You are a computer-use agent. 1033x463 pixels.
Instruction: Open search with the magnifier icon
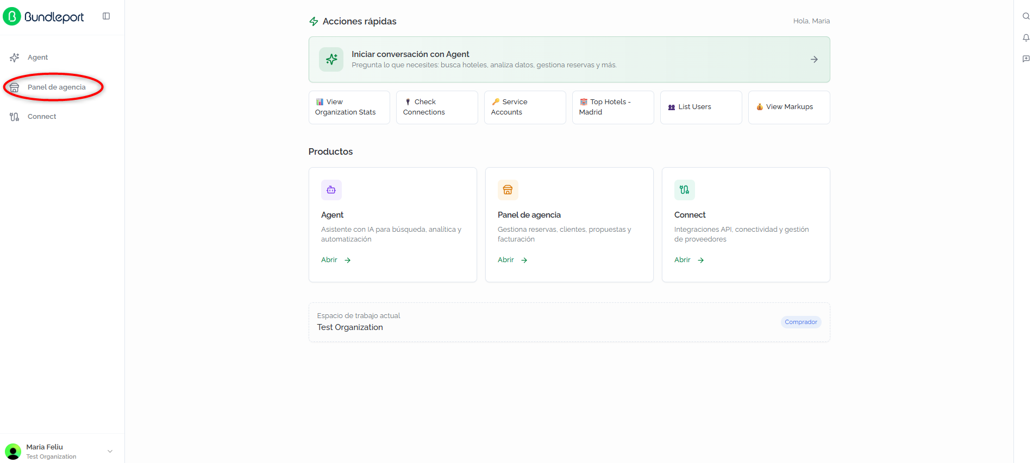1026,16
